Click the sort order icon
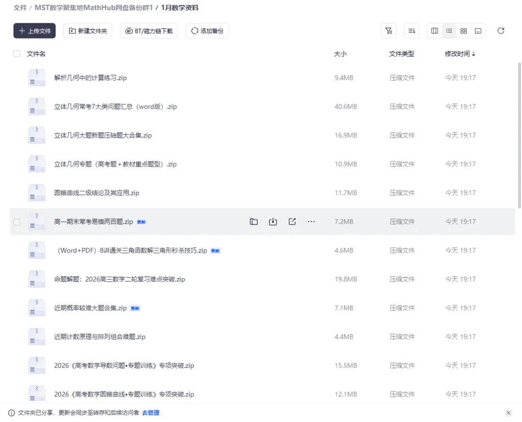 [x=410, y=30]
